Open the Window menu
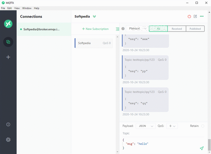The width and height of the screenshot is (211, 154). click(27, 8)
